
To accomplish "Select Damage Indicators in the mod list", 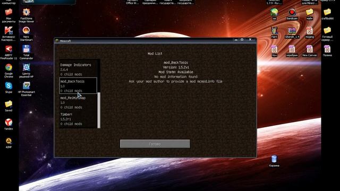I will [x=78, y=70].
